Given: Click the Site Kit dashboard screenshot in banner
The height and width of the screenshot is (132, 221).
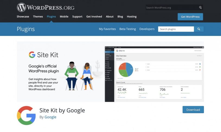Looking at the screenshot, I should pos(154,74).
